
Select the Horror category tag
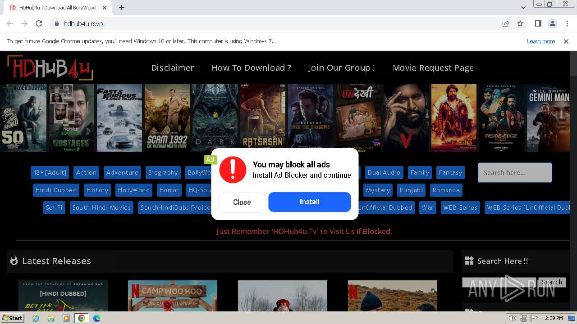169,190
